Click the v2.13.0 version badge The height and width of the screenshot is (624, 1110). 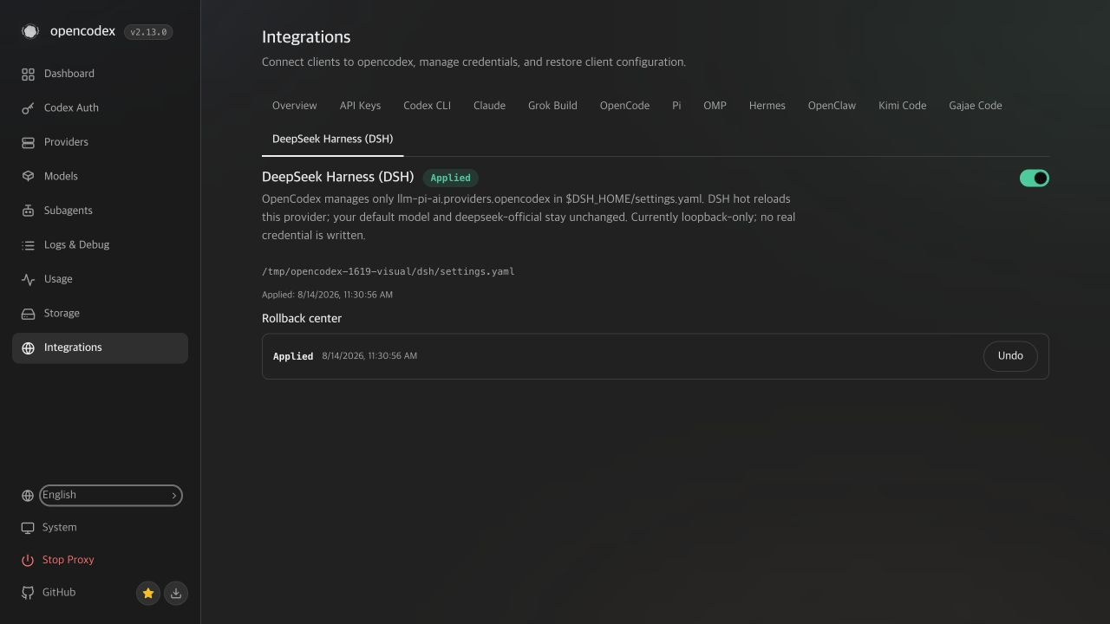click(148, 32)
